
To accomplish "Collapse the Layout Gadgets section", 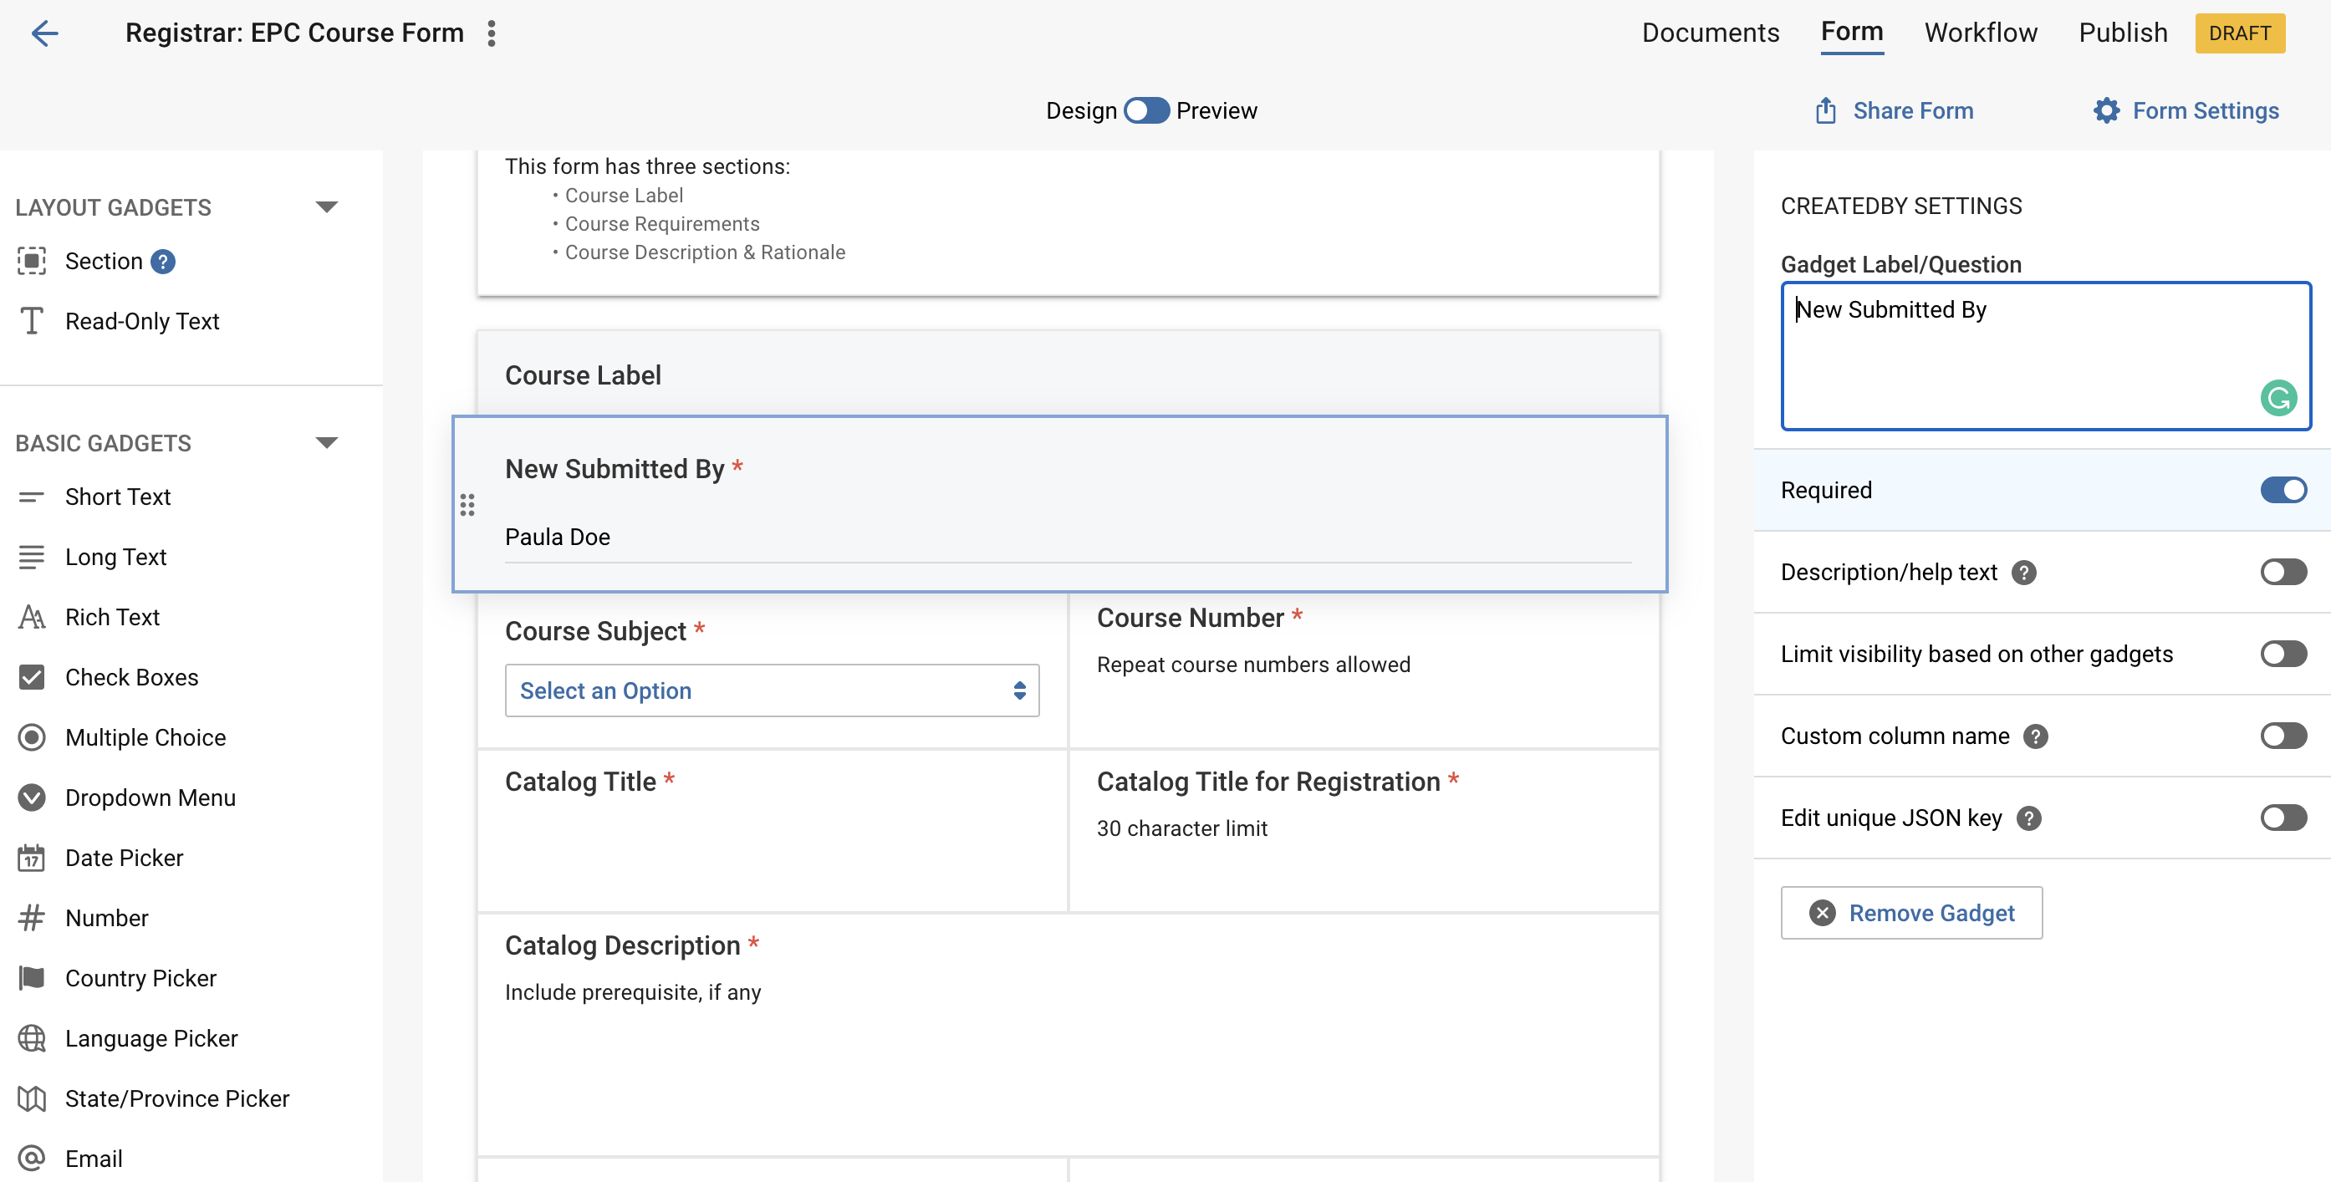I will (327, 207).
